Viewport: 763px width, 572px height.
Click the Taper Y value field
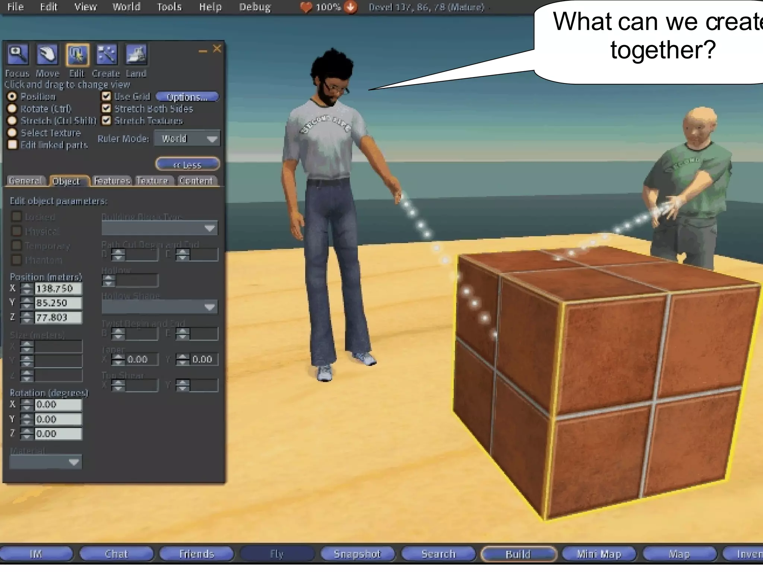click(x=203, y=359)
